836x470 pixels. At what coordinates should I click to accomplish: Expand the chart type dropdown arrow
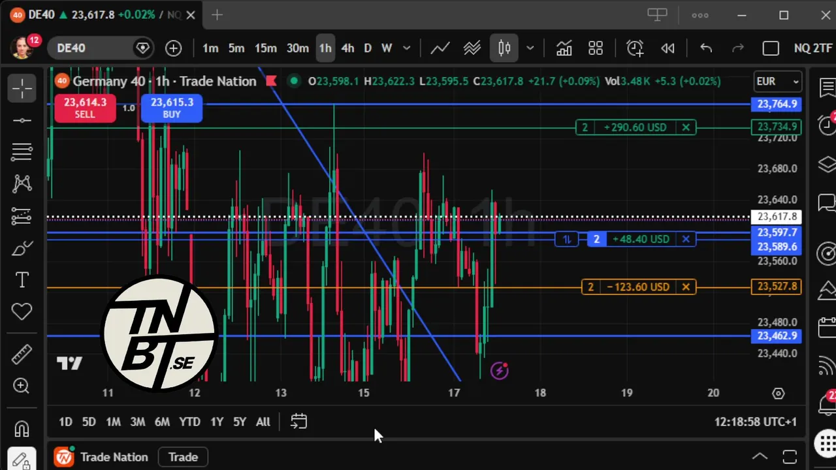530,48
